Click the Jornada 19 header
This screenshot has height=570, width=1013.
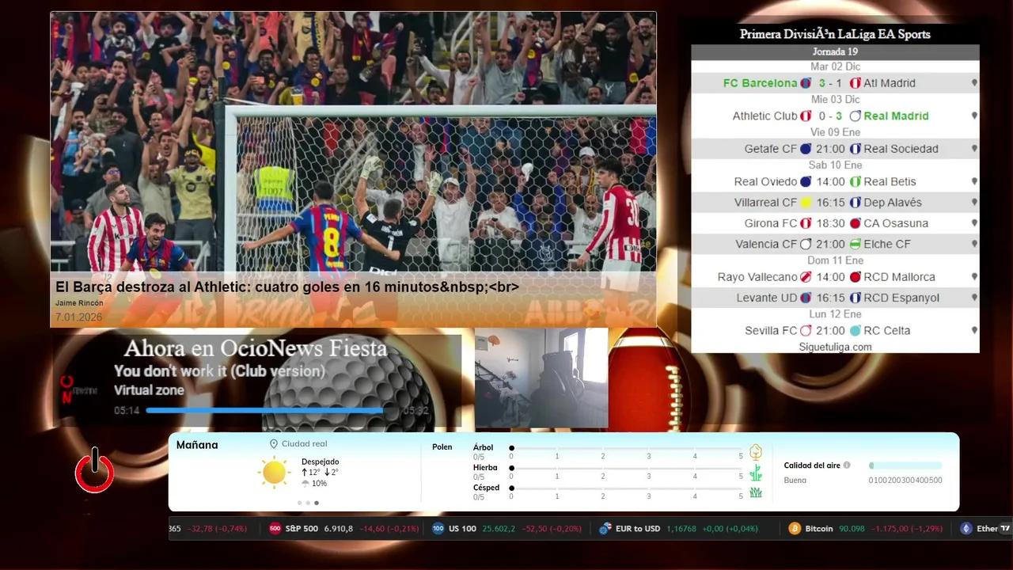point(835,51)
